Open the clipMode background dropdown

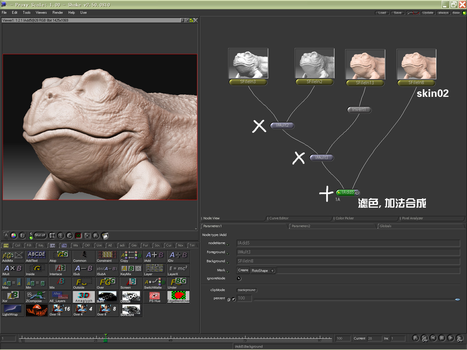[x=247, y=290]
